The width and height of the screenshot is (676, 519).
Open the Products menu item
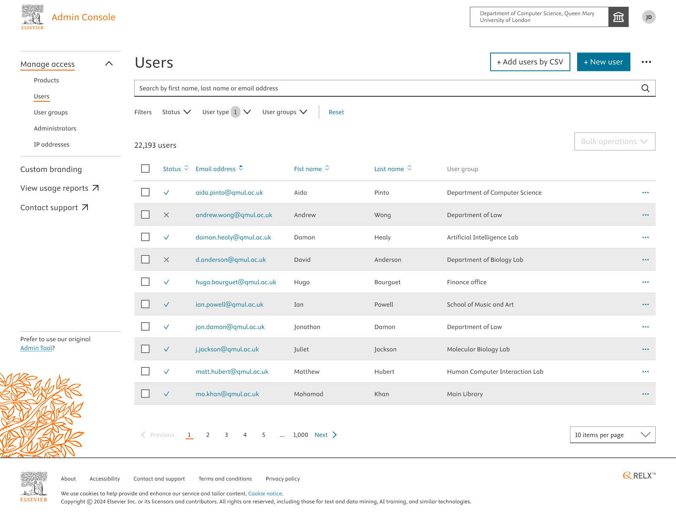pos(46,80)
